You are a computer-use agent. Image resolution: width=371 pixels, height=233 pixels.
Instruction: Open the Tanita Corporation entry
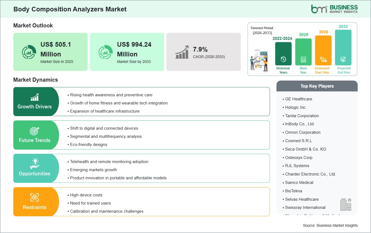[x=302, y=116]
